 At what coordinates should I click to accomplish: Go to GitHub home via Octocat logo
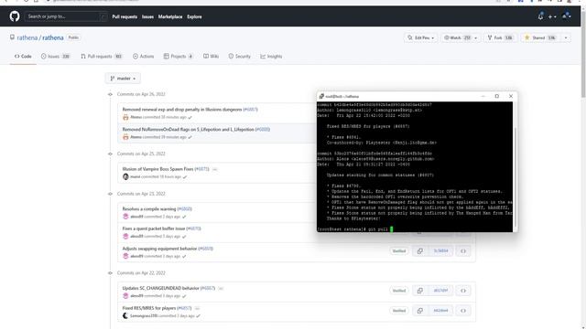click(x=15, y=16)
